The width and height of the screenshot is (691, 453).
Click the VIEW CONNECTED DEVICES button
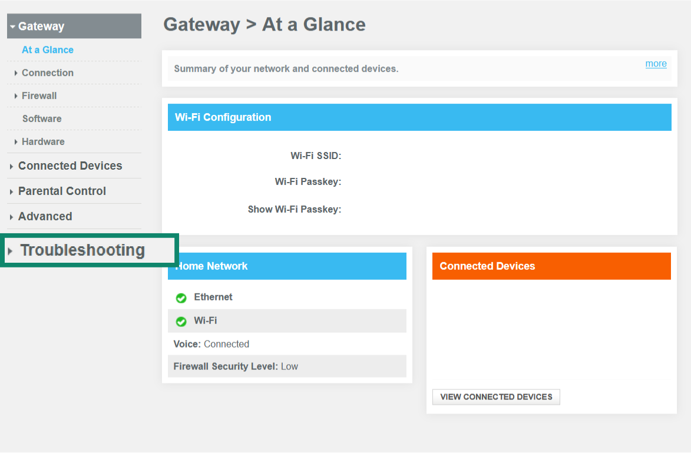coord(496,396)
